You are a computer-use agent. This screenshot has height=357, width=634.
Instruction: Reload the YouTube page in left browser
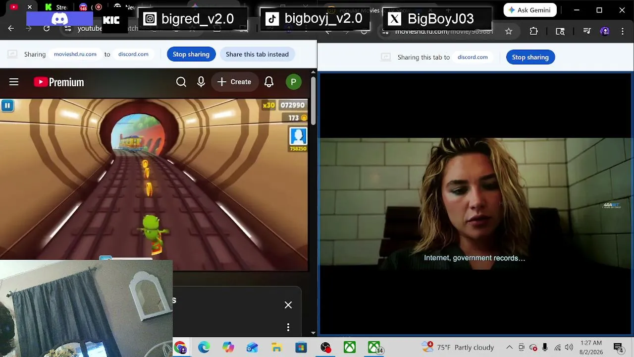(47, 28)
